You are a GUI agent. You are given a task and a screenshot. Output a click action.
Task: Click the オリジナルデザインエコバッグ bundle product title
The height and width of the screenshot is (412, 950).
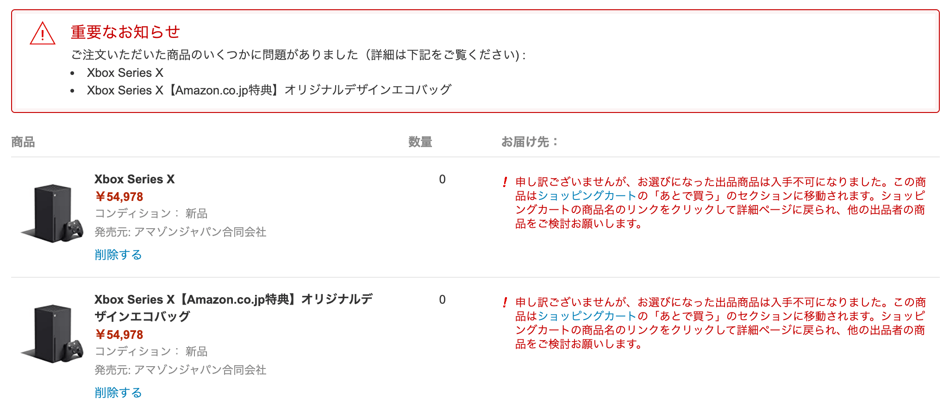click(233, 307)
